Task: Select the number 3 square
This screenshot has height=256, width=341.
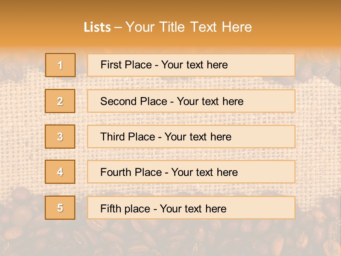Action: [x=60, y=137]
